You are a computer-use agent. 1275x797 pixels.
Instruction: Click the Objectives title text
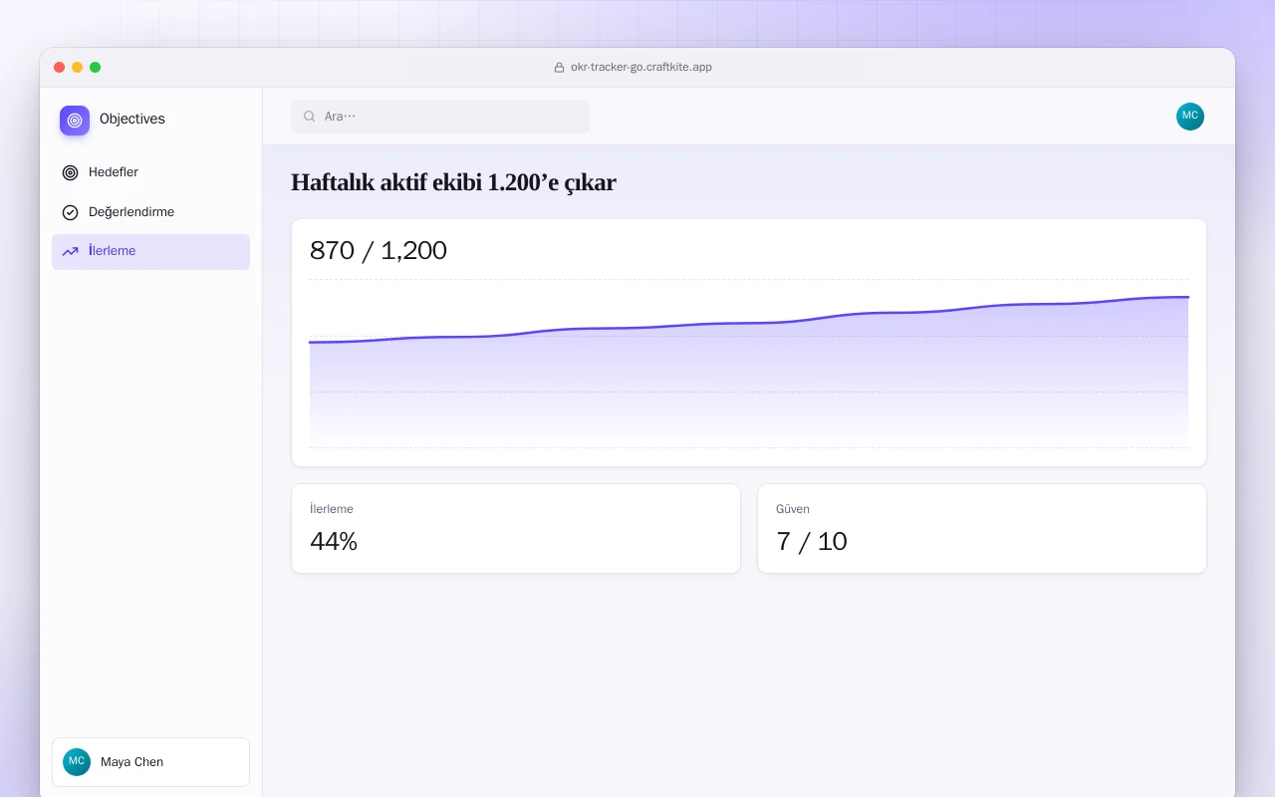[132, 120]
